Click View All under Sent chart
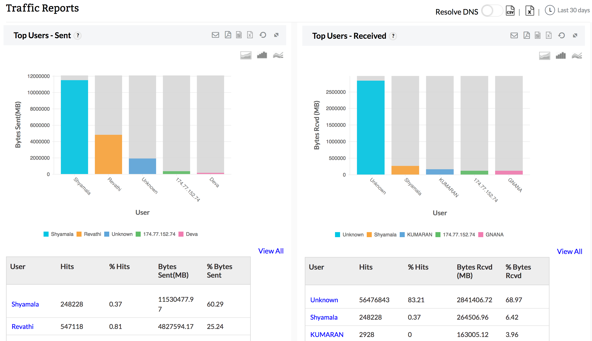Viewport: 592px width, 341px height. click(271, 251)
